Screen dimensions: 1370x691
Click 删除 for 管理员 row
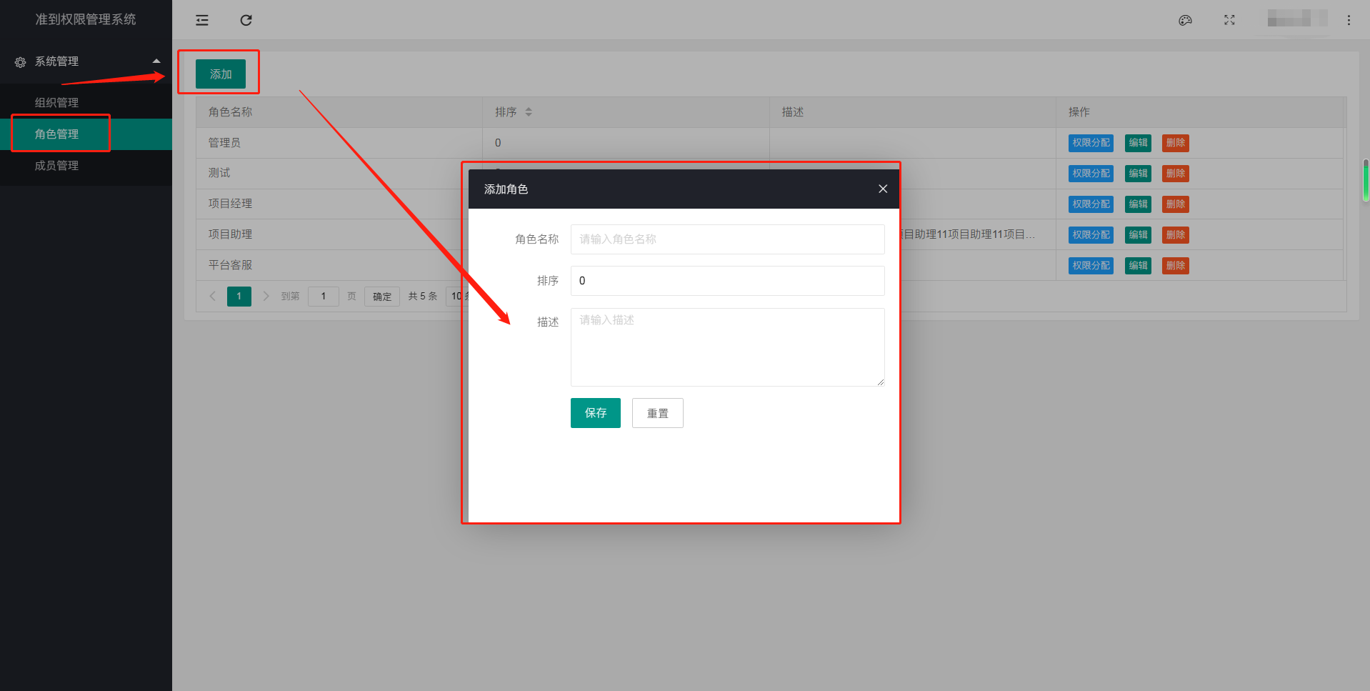pos(1176,143)
